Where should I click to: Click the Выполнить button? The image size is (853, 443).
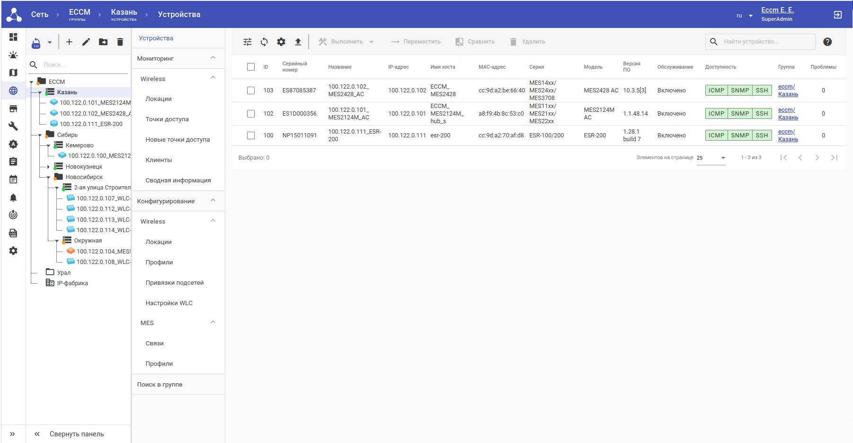click(x=347, y=42)
